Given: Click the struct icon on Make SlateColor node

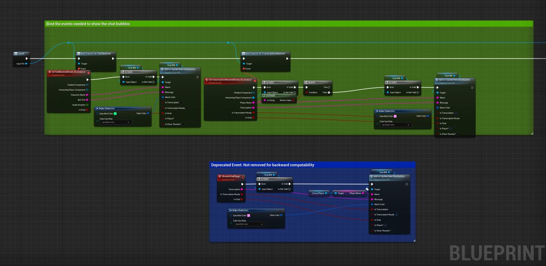Looking at the screenshot, I should (x=97, y=108).
